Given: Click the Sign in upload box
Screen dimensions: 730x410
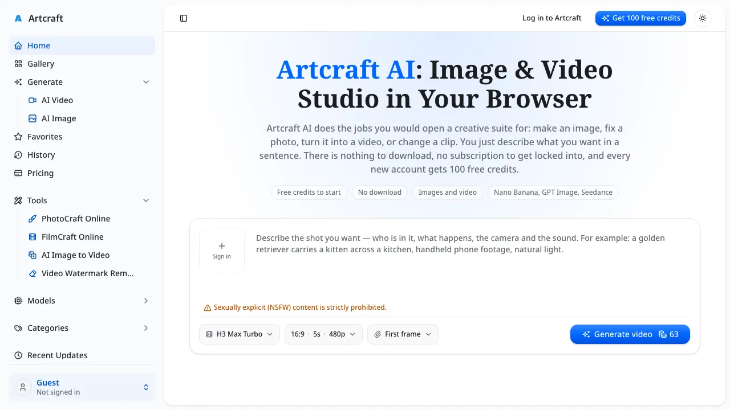Looking at the screenshot, I should tap(222, 251).
